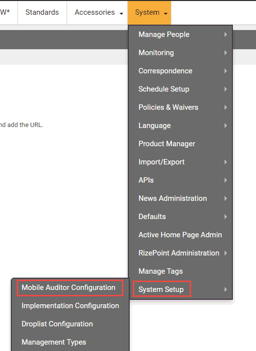Select Mobile Auditor Configuration
The width and height of the screenshot is (256, 351).
(70, 287)
